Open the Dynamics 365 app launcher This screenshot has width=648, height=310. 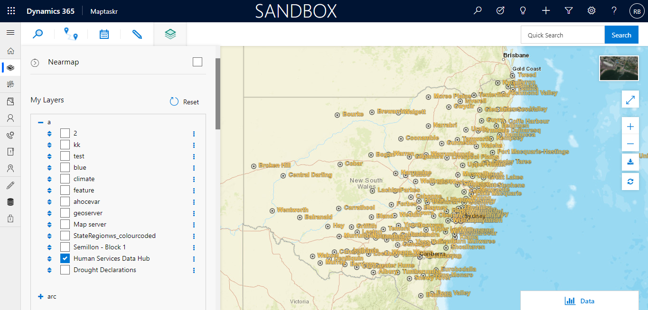pos(10,10)
